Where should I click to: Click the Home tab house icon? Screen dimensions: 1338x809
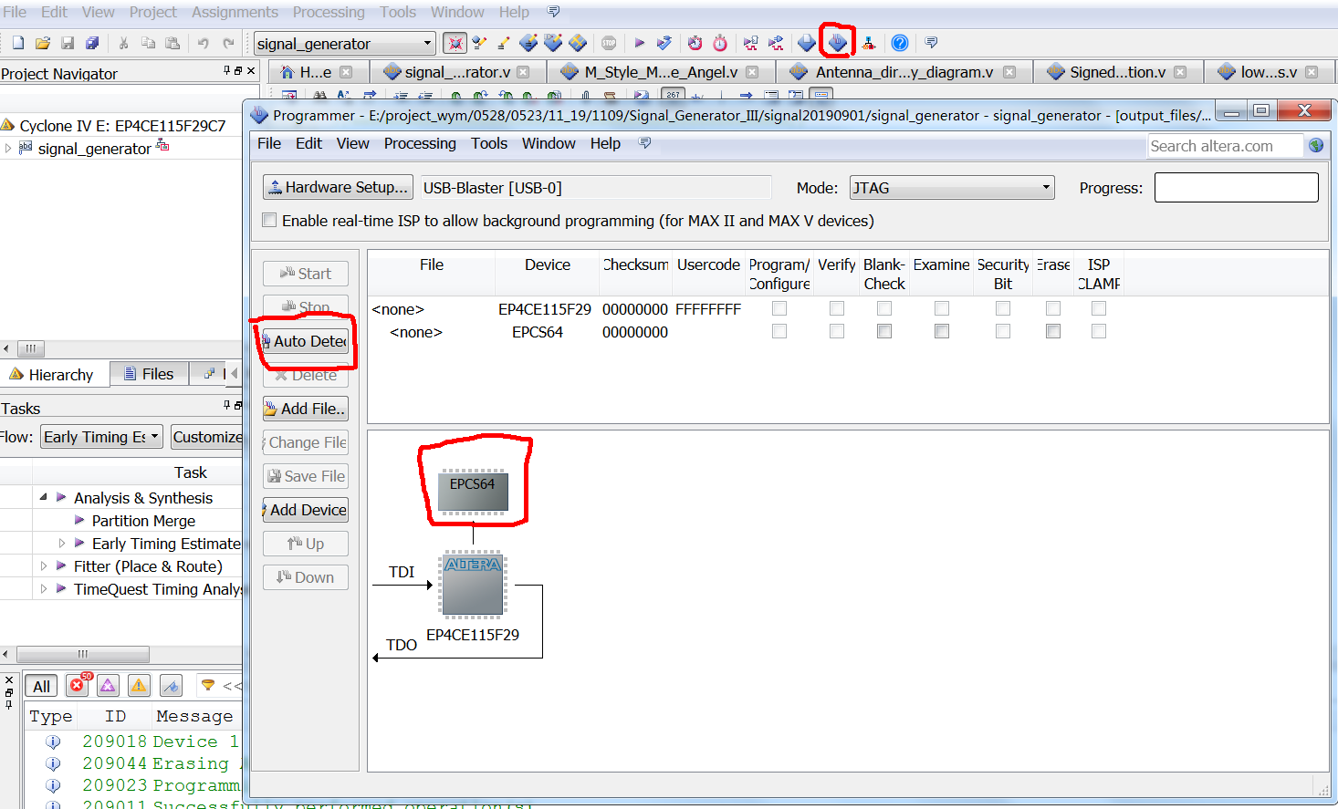pos(287,72)
